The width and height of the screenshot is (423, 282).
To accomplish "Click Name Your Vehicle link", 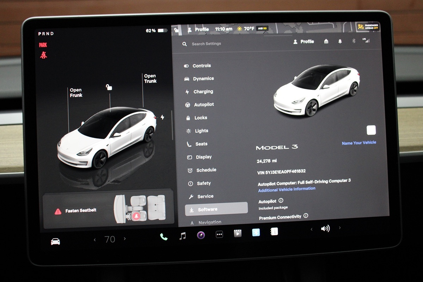I will 359,143.
